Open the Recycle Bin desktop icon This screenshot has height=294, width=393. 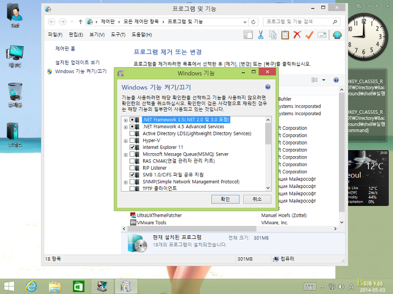[15, 95]
